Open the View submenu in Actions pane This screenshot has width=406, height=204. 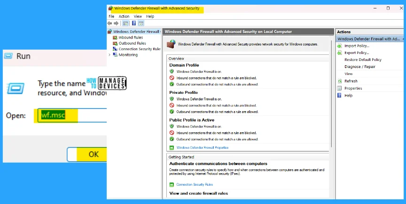349,74
